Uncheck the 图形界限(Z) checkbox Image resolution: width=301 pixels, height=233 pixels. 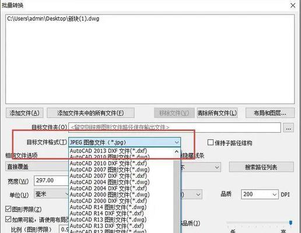(8, 209)
